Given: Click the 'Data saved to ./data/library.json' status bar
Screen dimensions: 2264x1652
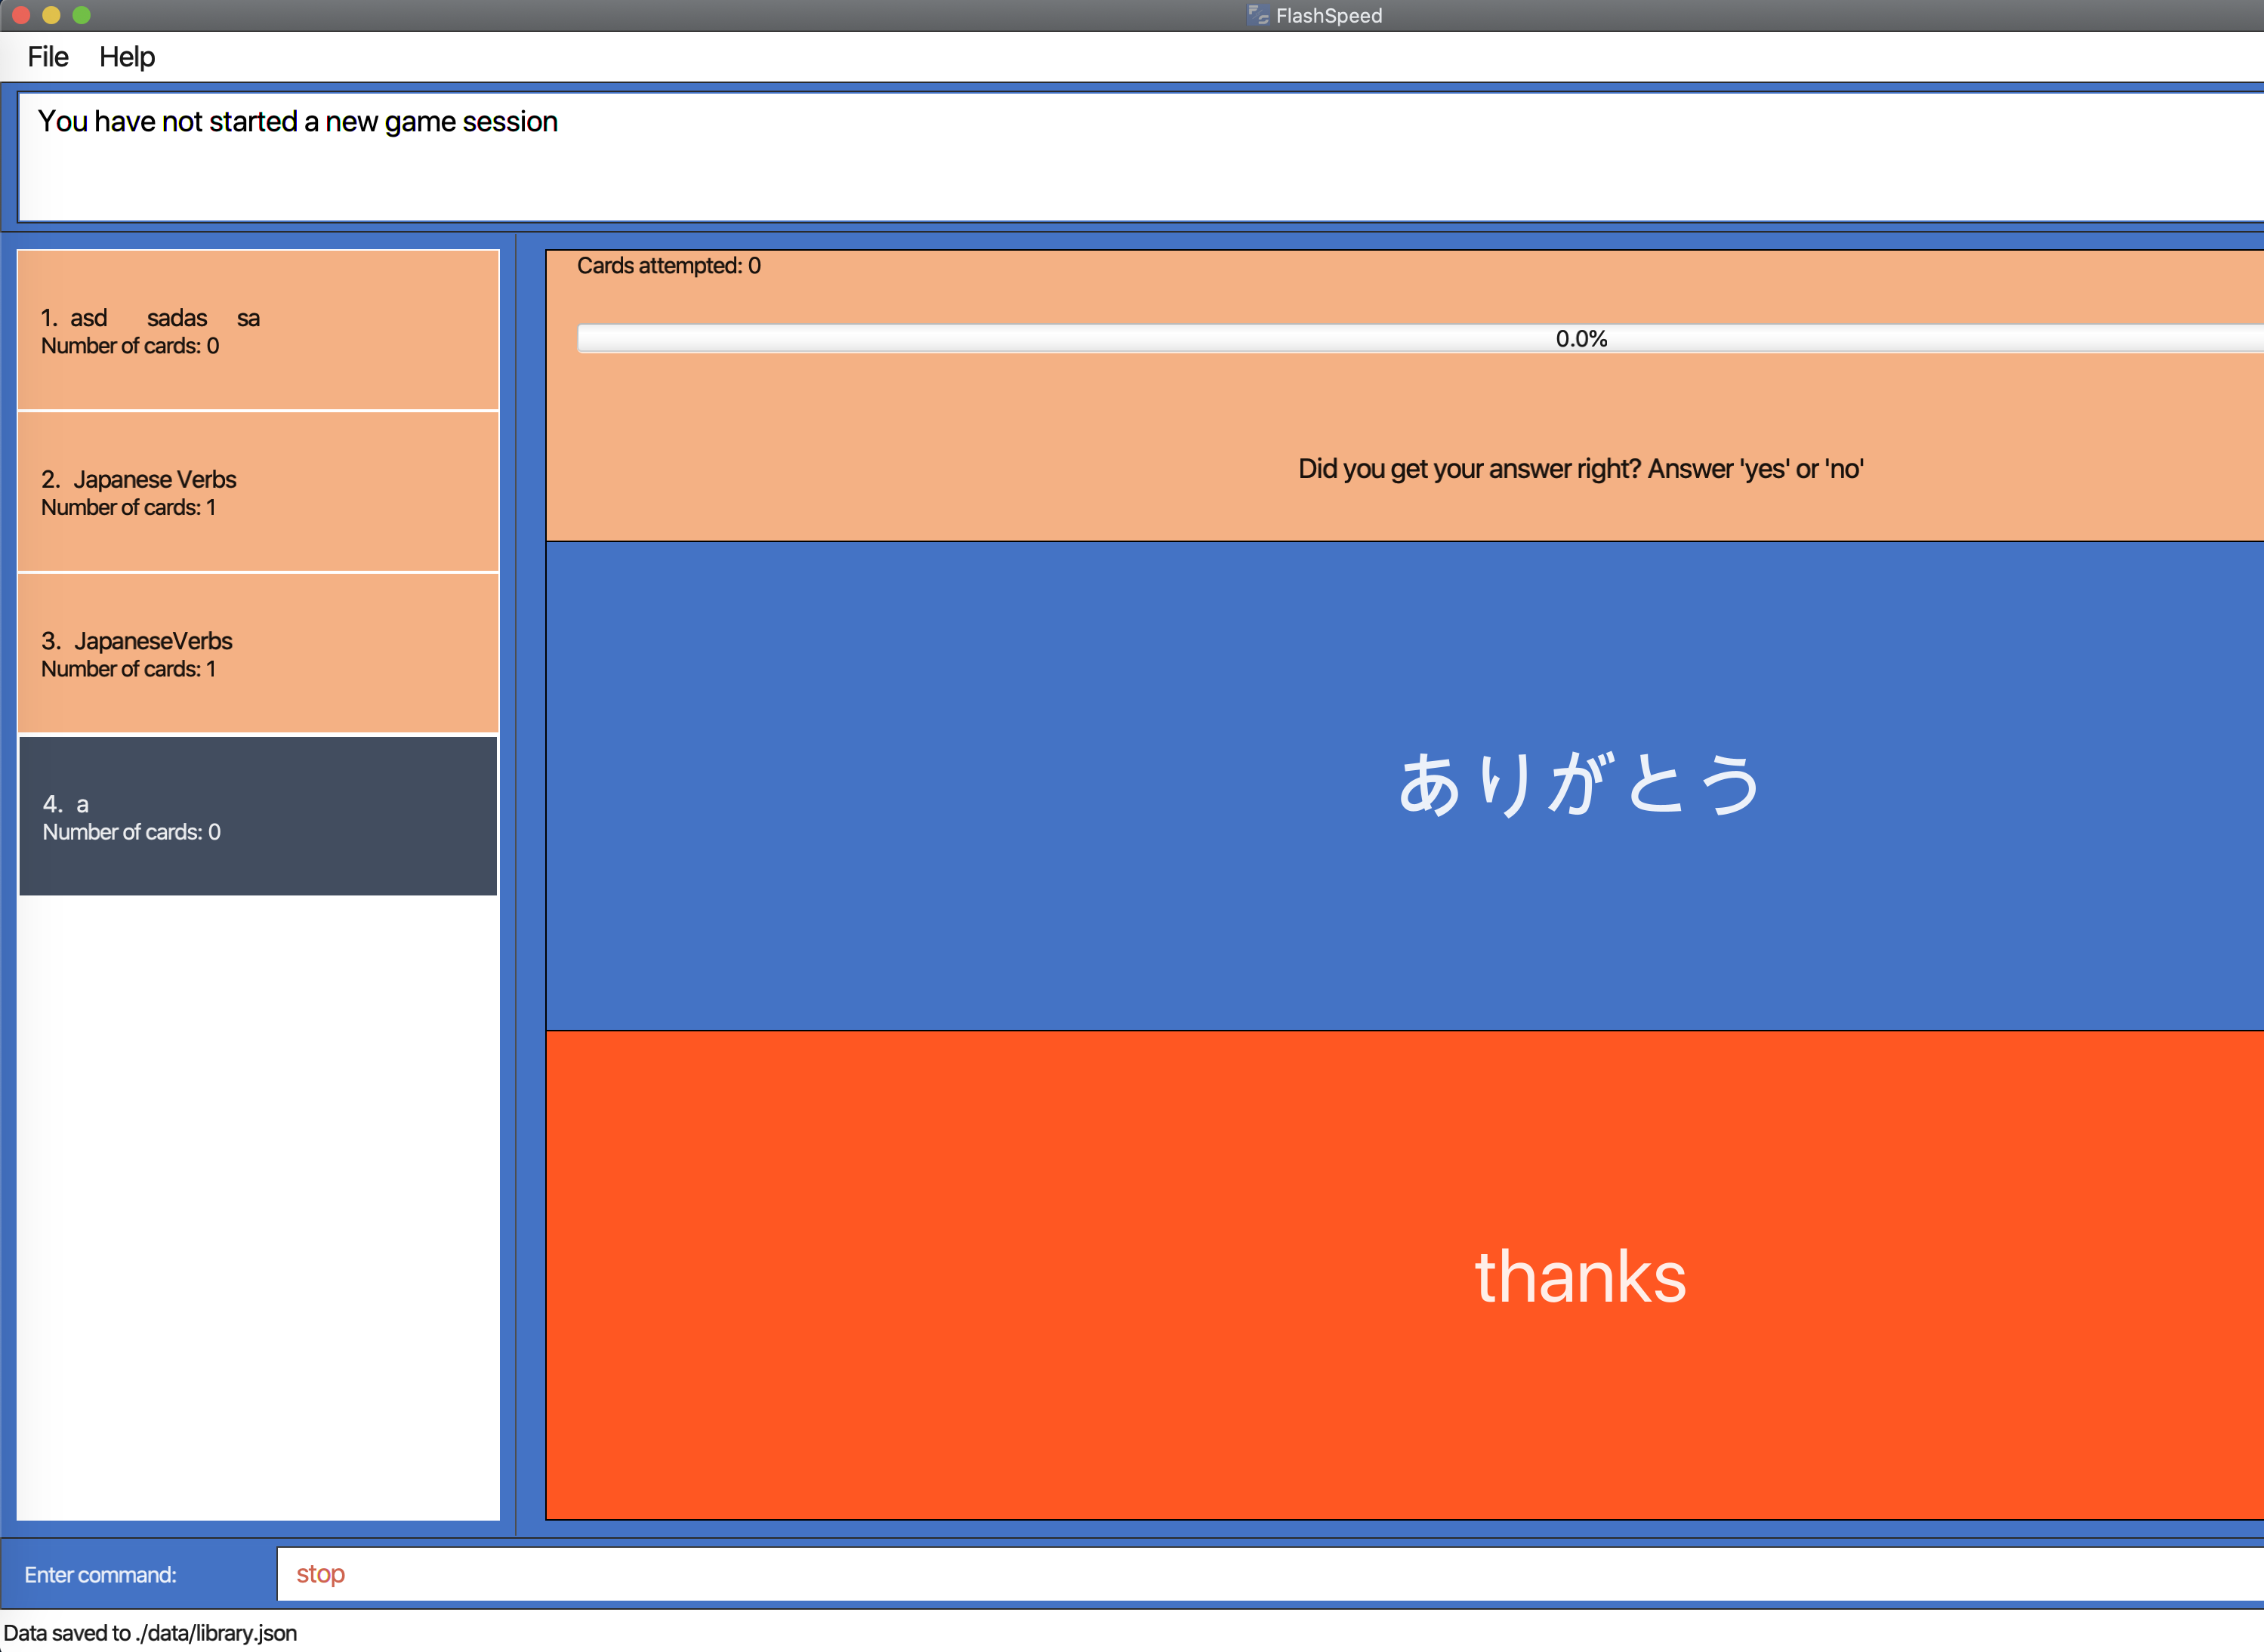Looking at the screenshot, I should point(150,1633).
